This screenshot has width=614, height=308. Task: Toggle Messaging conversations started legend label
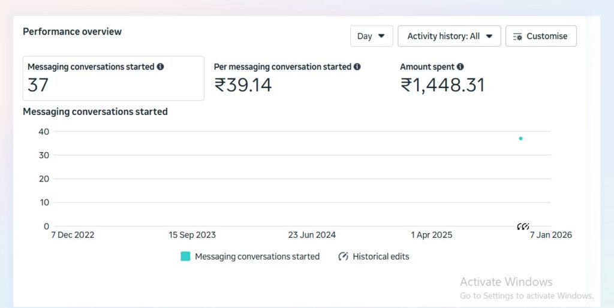pos(257,256)
